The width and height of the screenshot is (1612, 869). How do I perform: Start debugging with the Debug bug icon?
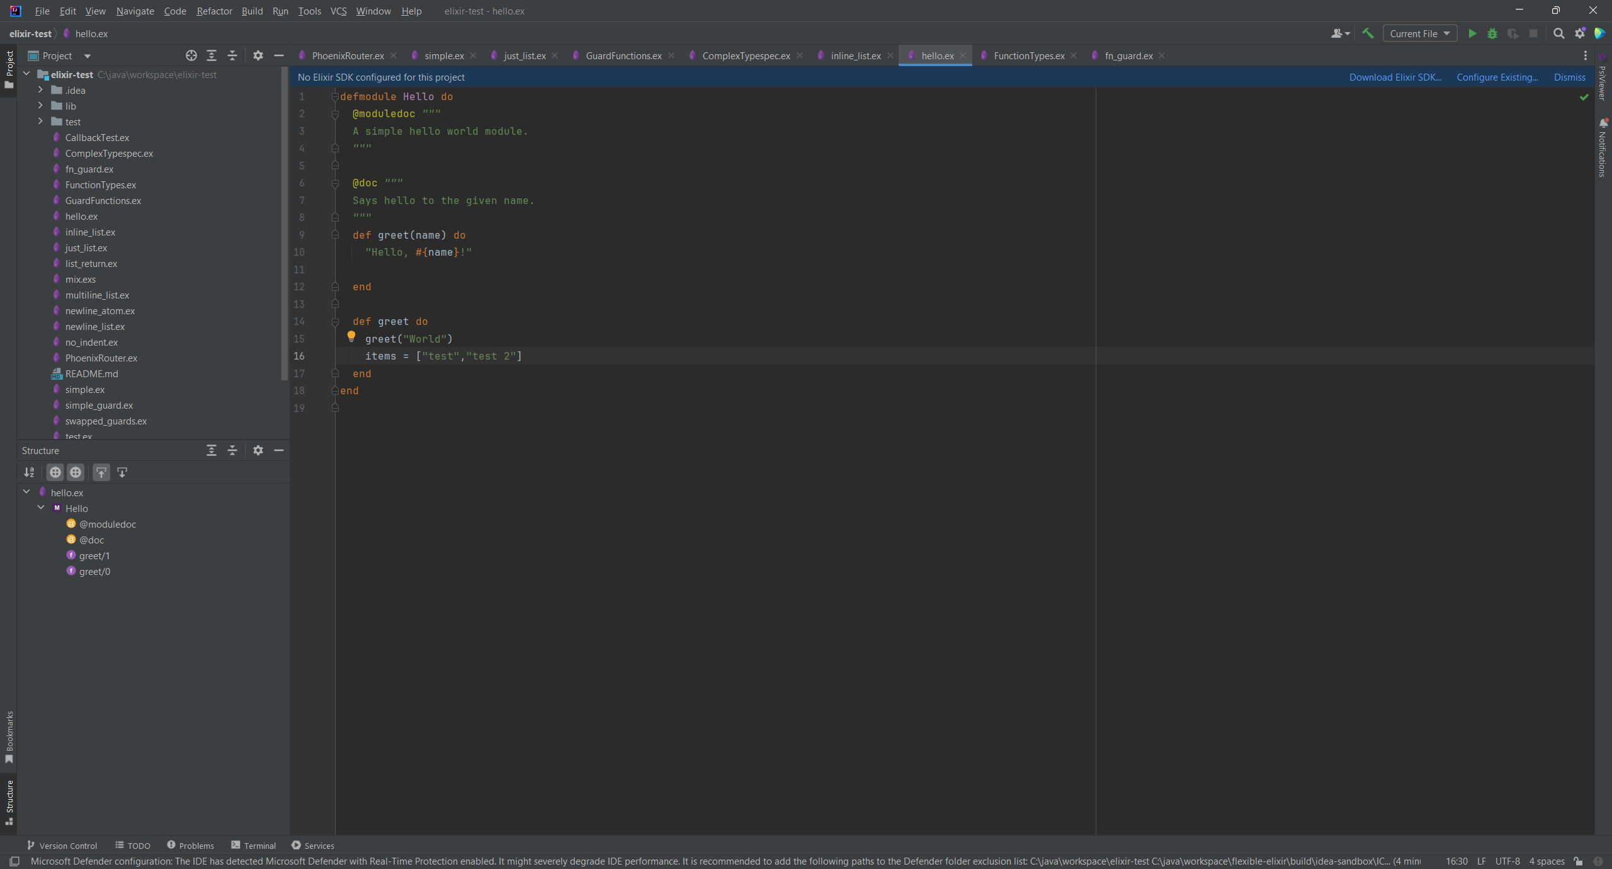pos(1492,33)
